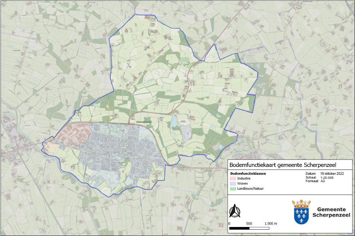Click the north arrow compass icon
This screenshot has width=355, height=236.
tap(234, 211)
